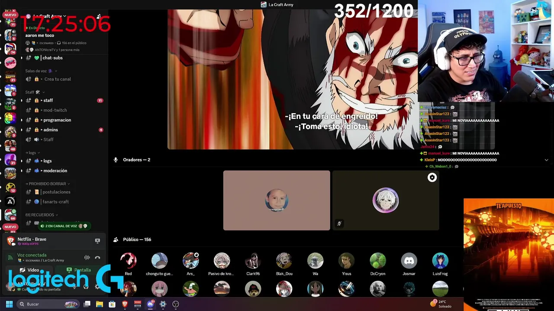Click the NUEVO unread indicator at top
Image resolution: width=554 pixels, height=311 pixels.
[10, 15]
